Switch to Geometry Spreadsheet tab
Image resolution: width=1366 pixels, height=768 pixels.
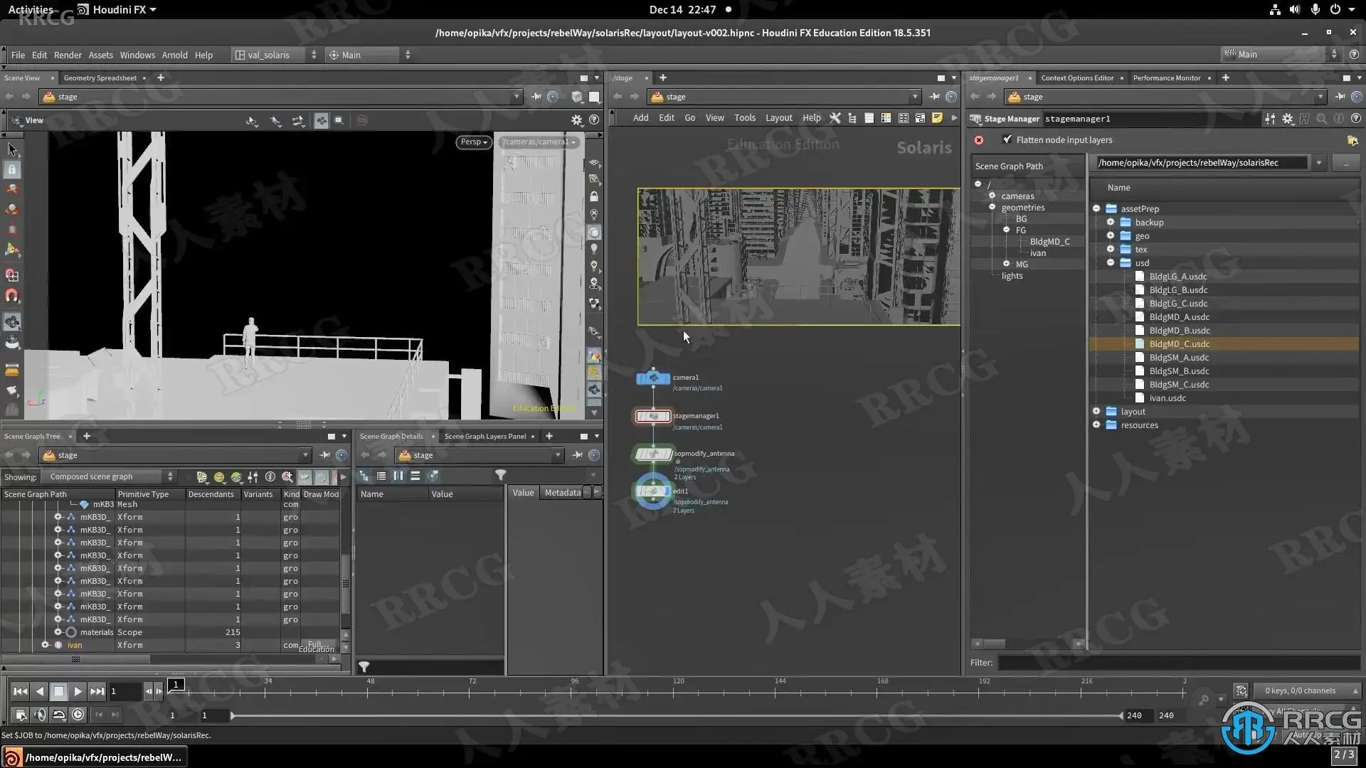tap(100, 78)
